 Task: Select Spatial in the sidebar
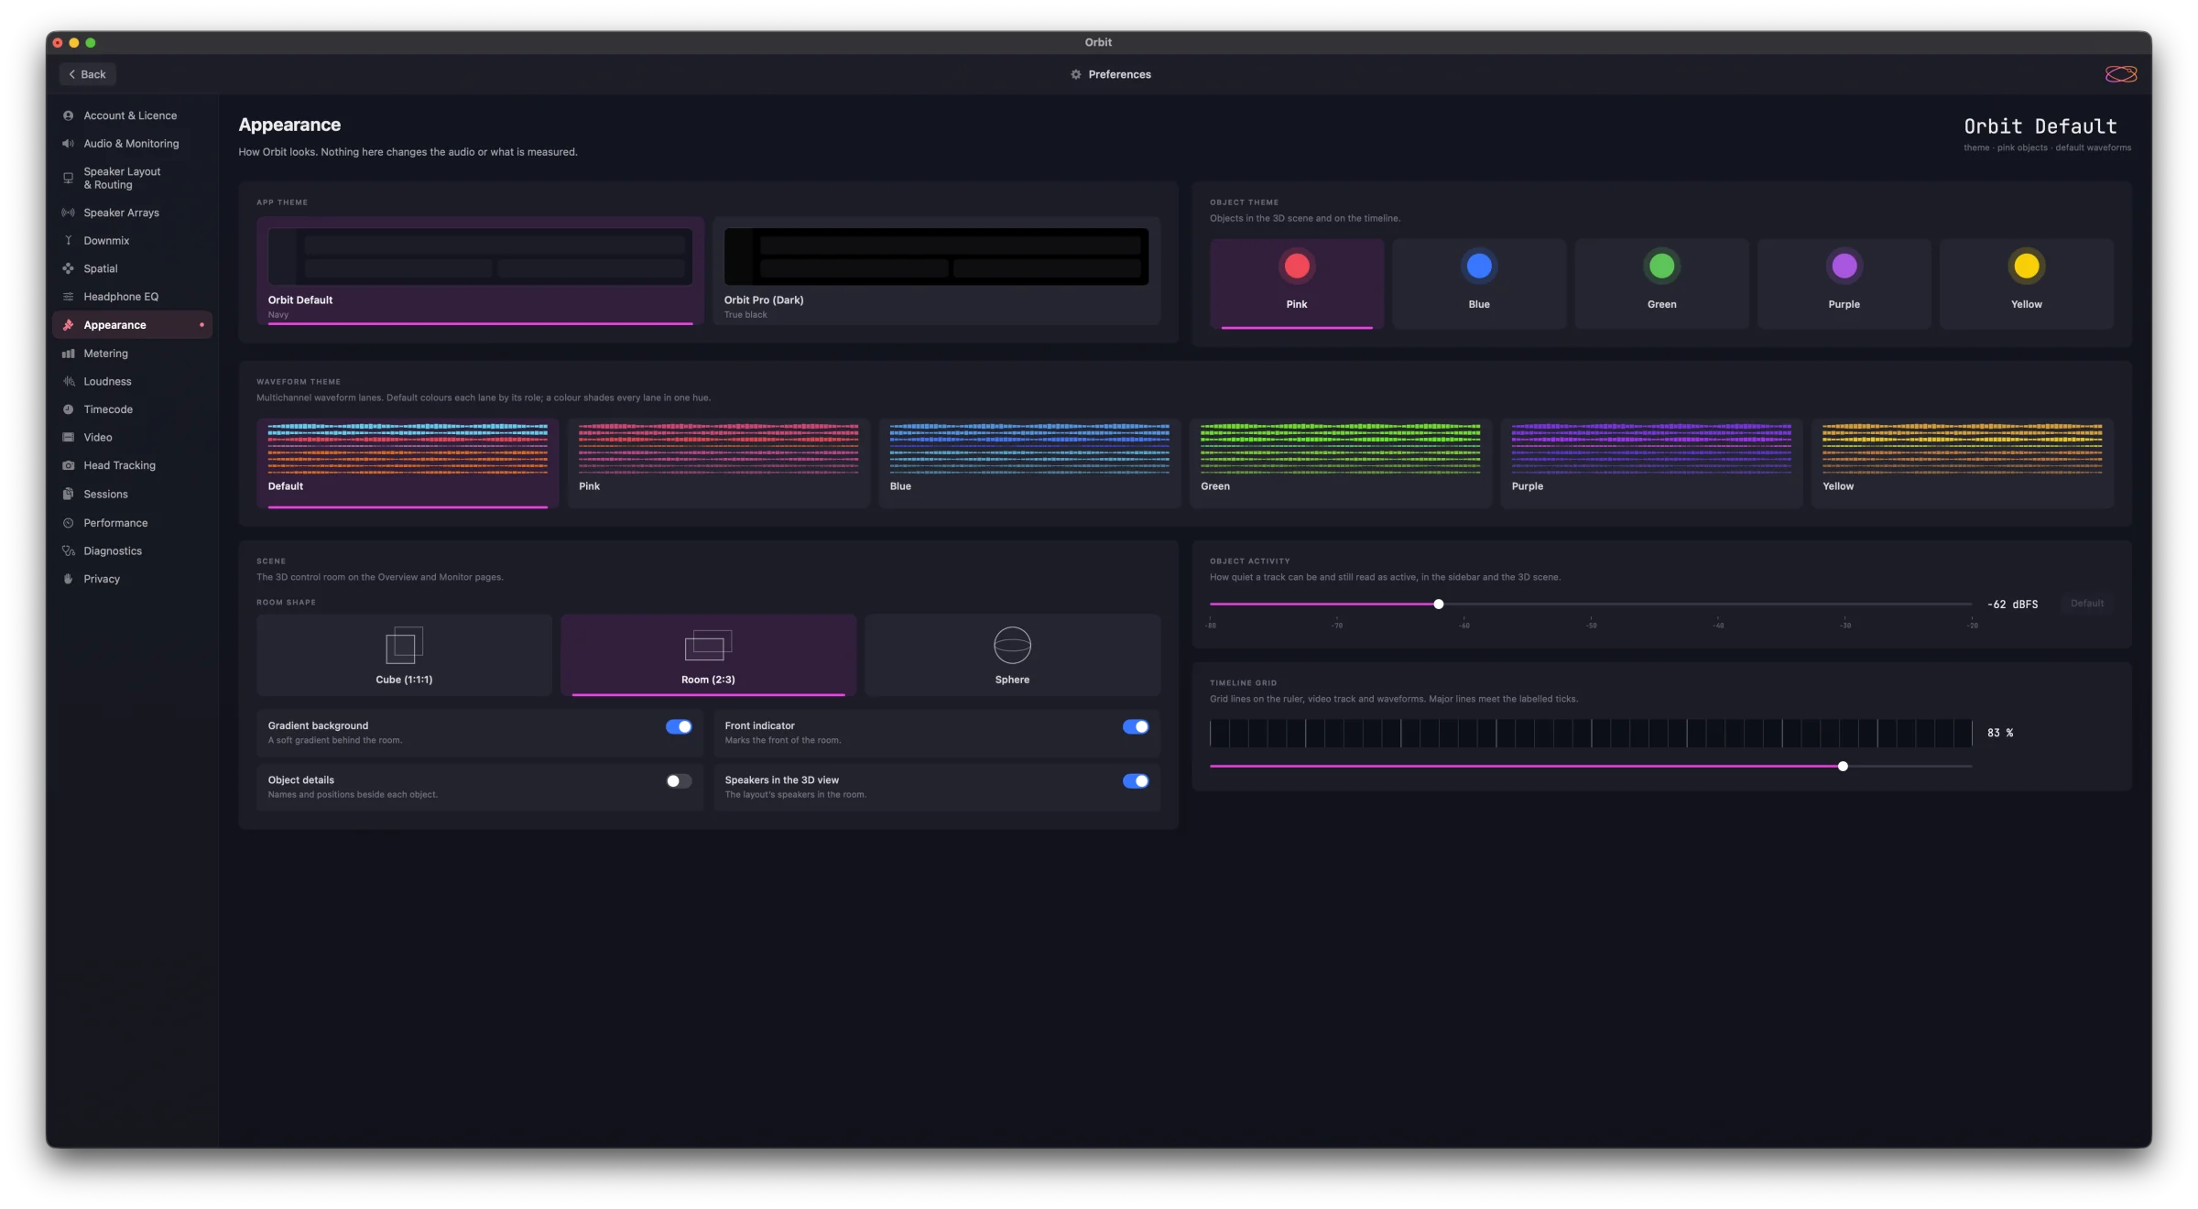tap(132, 268)
